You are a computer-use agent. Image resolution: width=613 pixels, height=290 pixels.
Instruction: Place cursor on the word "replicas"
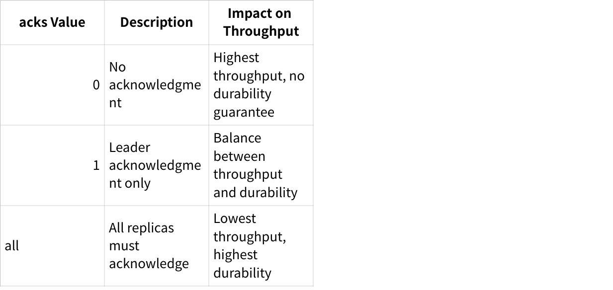tap(151, 228)
